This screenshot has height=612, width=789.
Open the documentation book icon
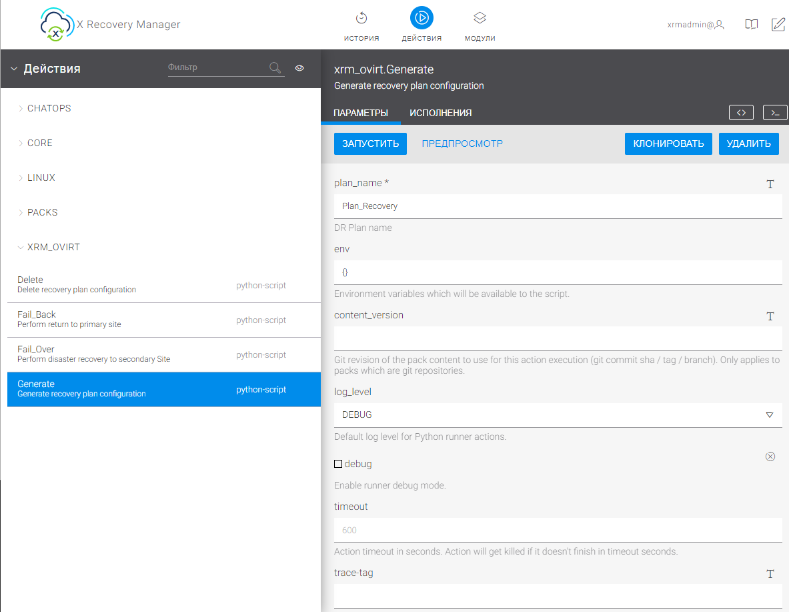(x=752, y=25)
